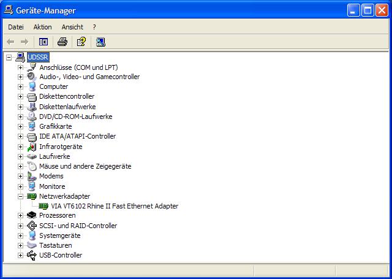Expand the Prozessoren node
392x279 pixels.
point(20,215)
